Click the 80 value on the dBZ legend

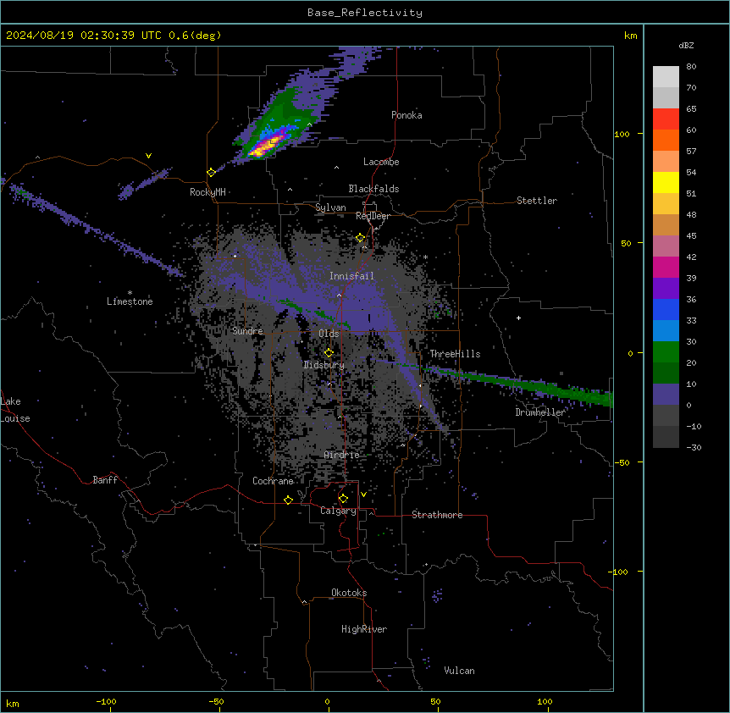[691, 67]
